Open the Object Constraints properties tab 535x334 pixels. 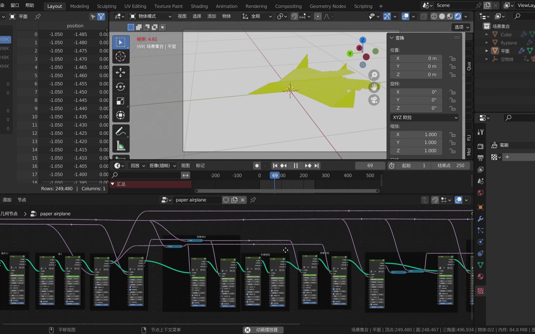pos(480,253)
